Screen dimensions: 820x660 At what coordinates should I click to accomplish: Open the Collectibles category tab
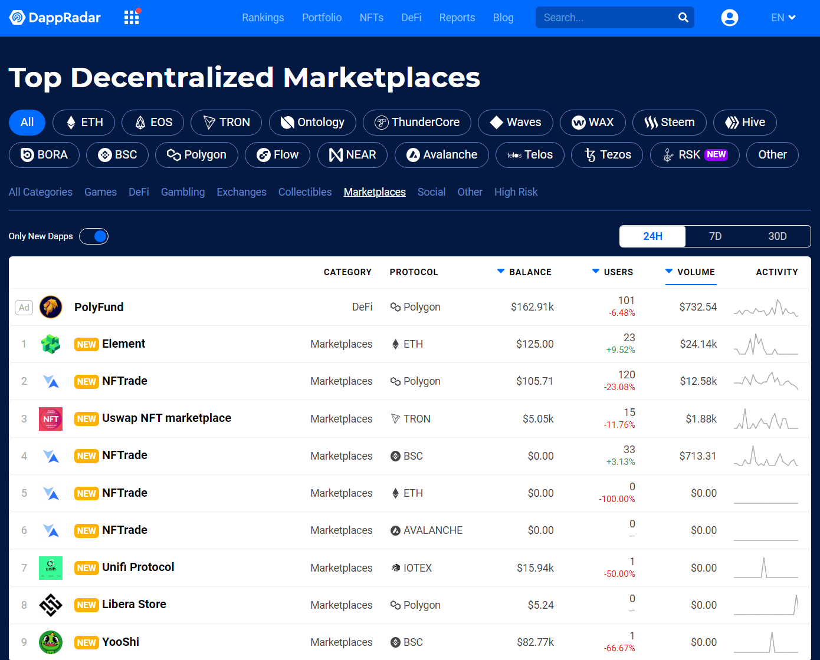(x=304, y=192)
